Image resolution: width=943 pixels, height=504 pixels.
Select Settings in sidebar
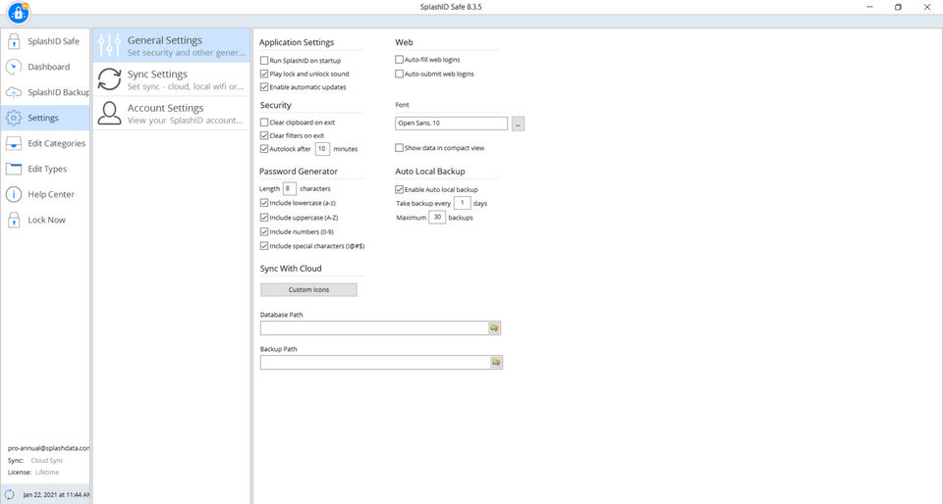pos(45,118)
